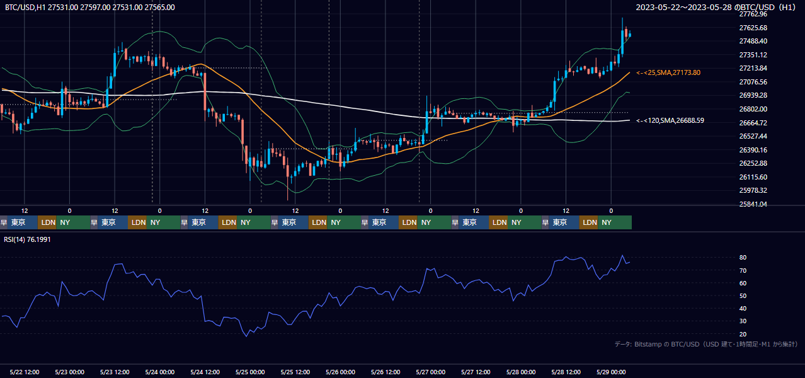Click price axis label 26390.16
Image resolution: width=805 pixels, height=378 pixels.
point(753,150)
